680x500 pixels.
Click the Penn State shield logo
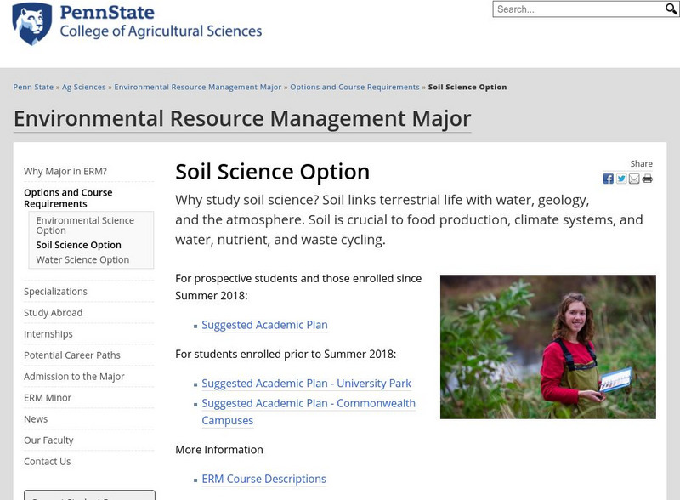click(31, 24)
